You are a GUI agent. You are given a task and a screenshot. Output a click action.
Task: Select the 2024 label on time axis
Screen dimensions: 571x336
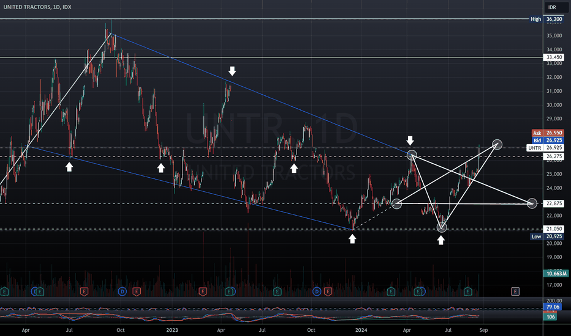point(361,330)
